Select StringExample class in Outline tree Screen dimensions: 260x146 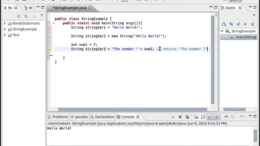(243, 31)
